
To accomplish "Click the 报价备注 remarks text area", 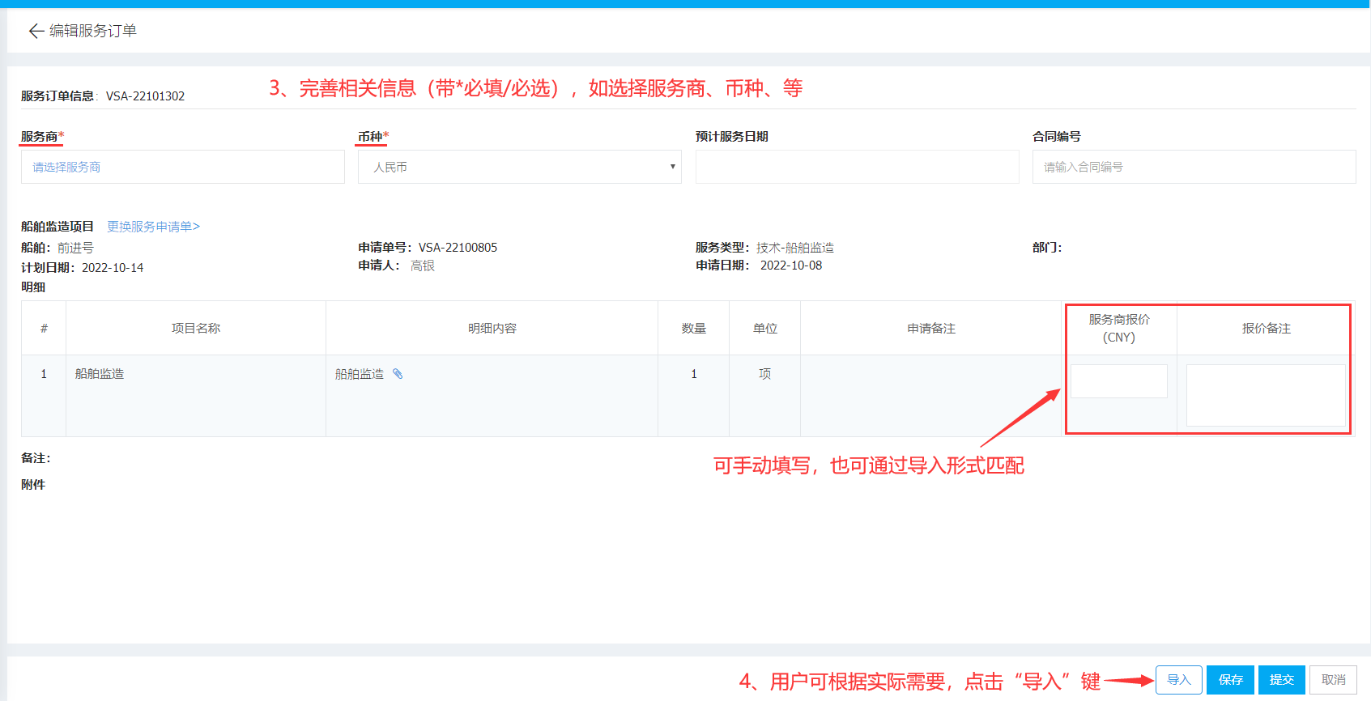I will tap(1266, 395).
